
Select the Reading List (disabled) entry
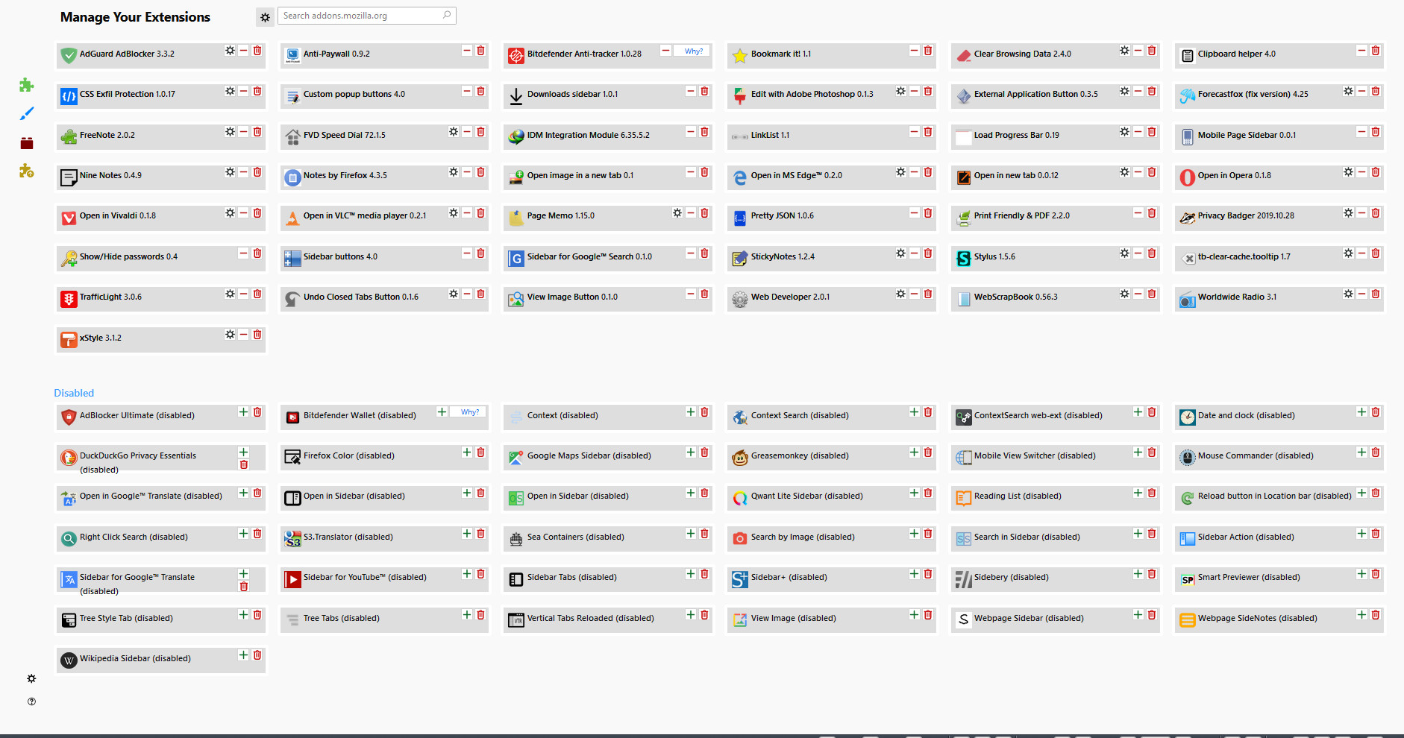click(1056, 497)
